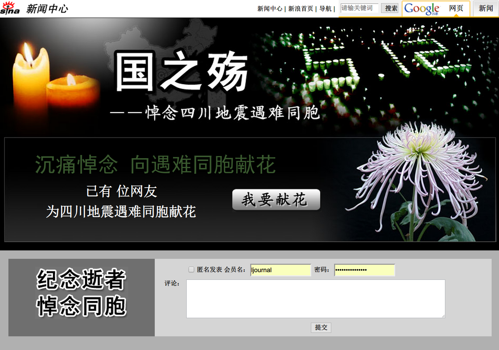This screenshot has height=350, width=499.
Task: Click the Sina logo icon
Action: point(10,8)
